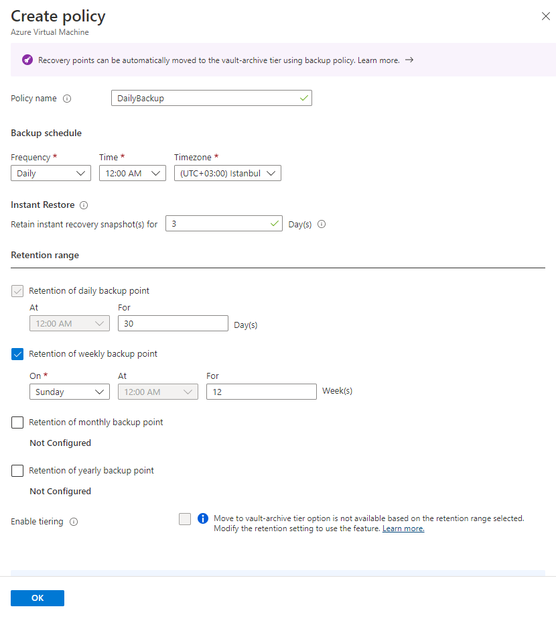The width and height of the screenshot is (556, 621).
Task: Edit the Policy name field DailyBackup
Action: [x=211, y=98]
